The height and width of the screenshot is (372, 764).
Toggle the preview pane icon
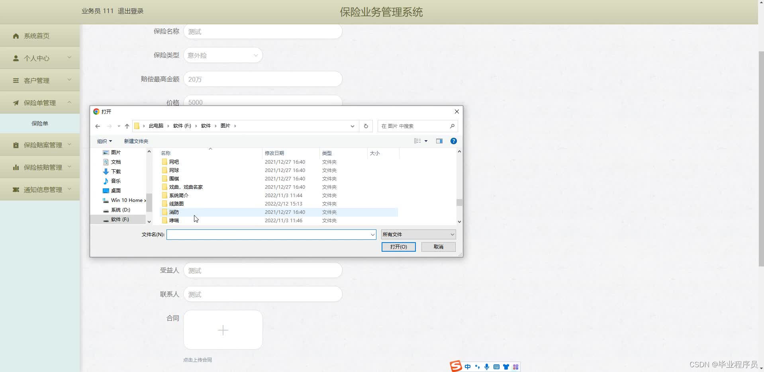pos(439,141)
